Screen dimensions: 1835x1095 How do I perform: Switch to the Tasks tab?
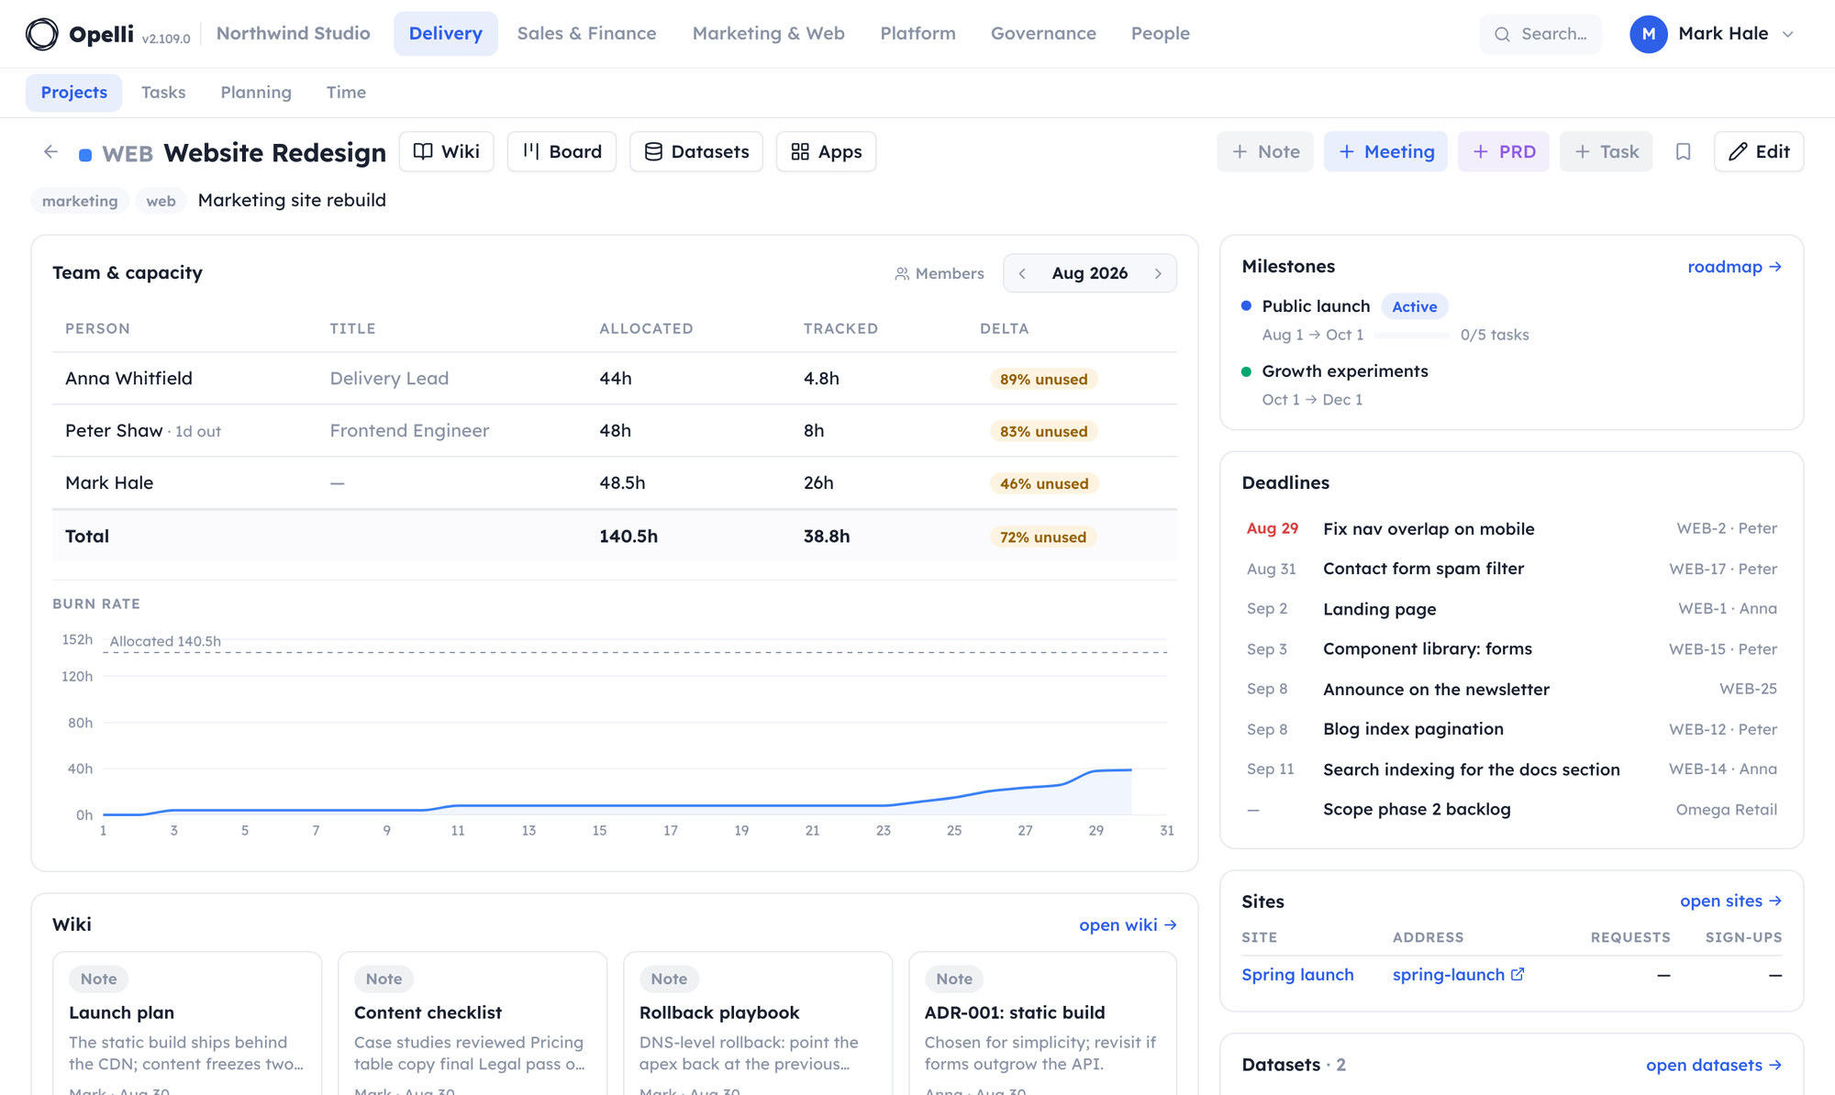163,92
